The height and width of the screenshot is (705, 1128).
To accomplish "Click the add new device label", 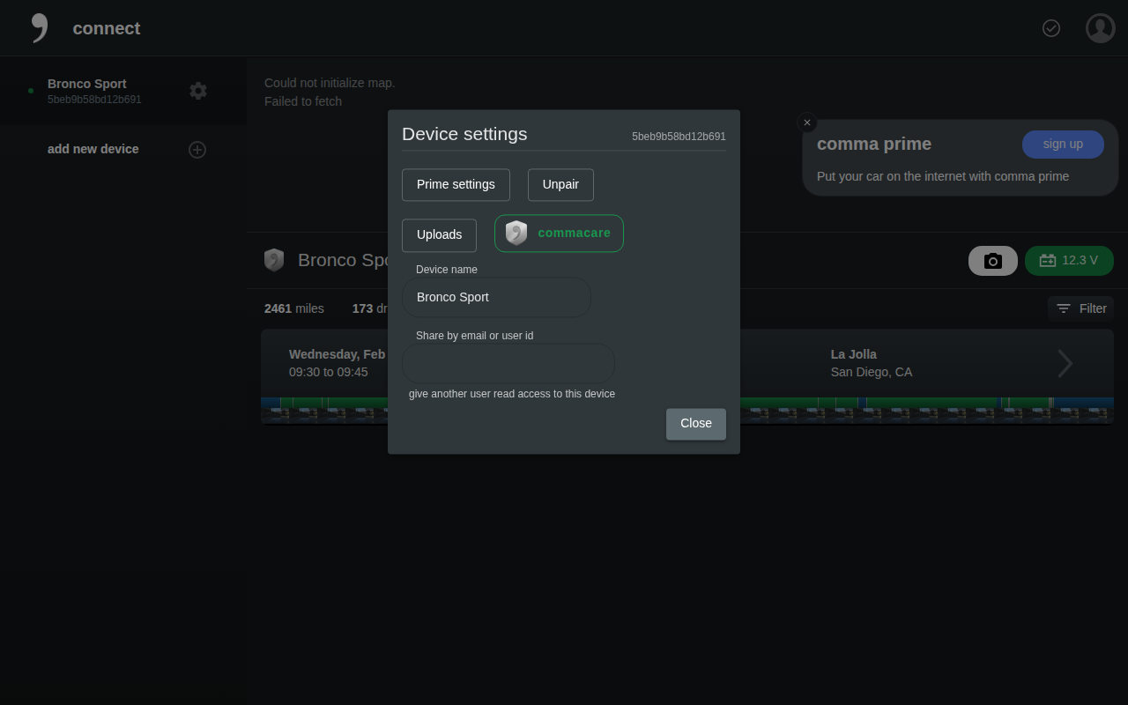I will (x=93, y=149).
